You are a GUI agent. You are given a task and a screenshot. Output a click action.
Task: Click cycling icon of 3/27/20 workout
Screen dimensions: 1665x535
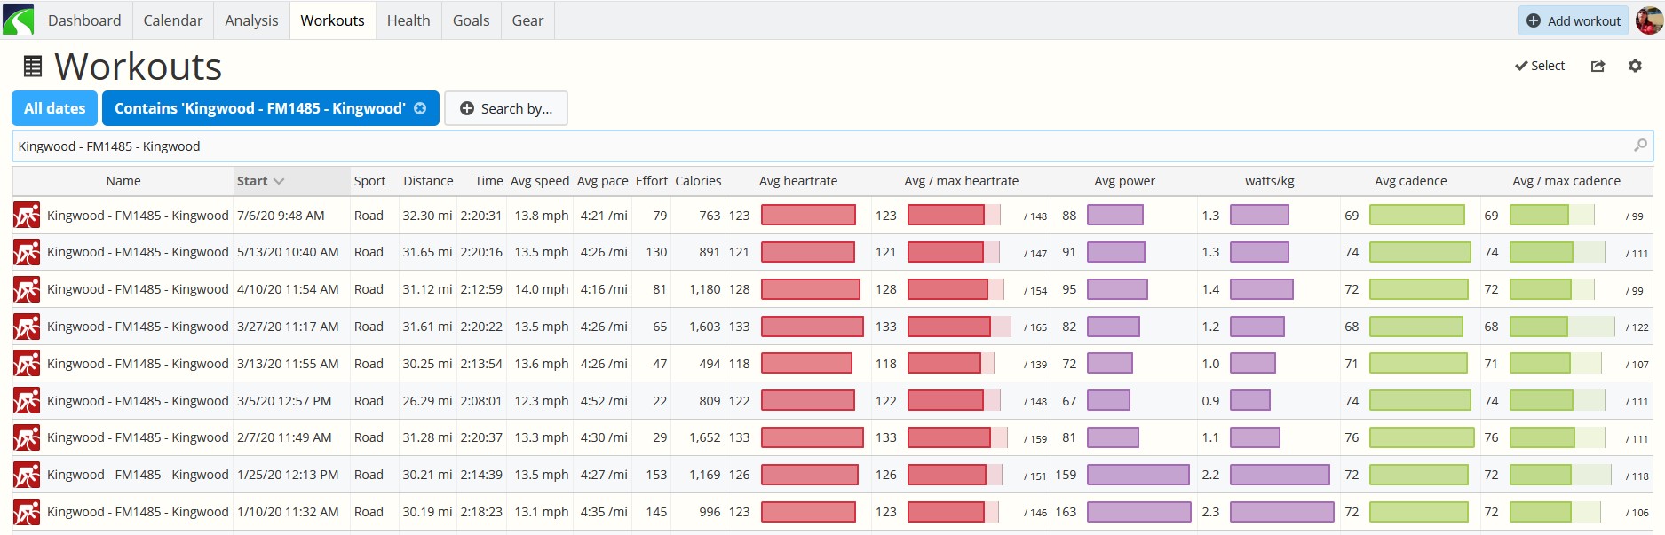[x=27, y=327]
